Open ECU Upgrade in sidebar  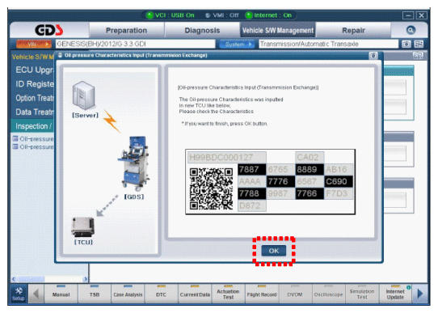pos(34,70)
